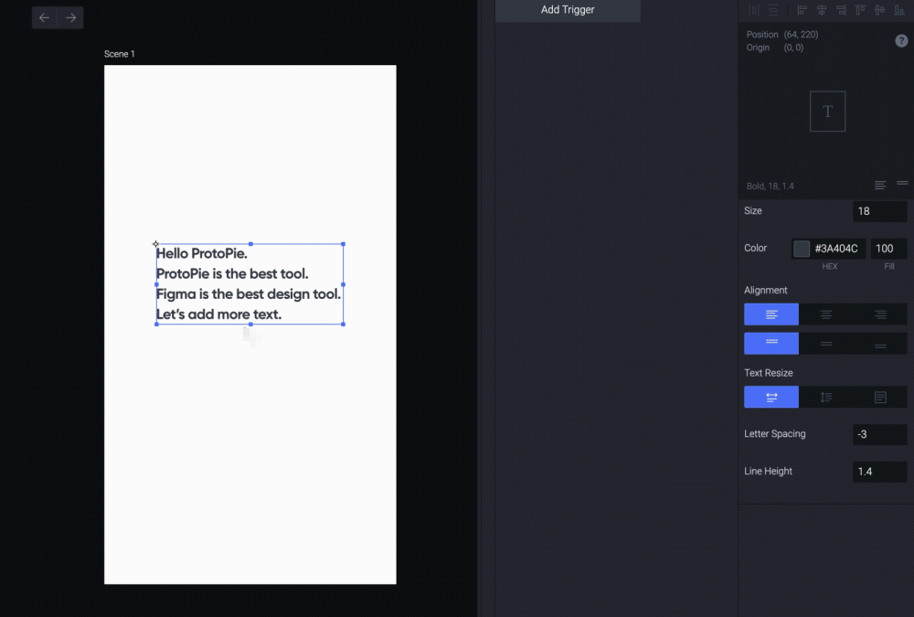
Task: Click left-align indicator in text preview
Action: pos(880,186)
